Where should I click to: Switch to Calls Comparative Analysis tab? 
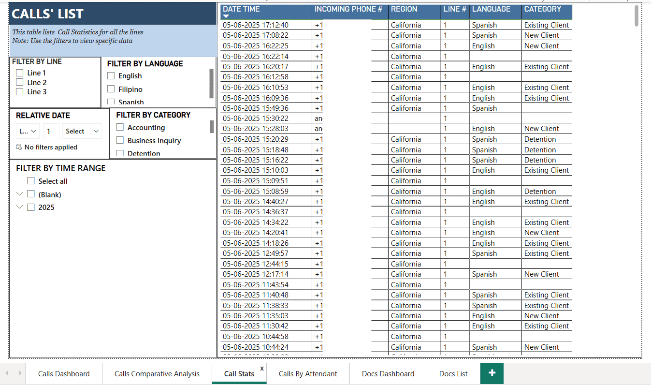(157, 373)
